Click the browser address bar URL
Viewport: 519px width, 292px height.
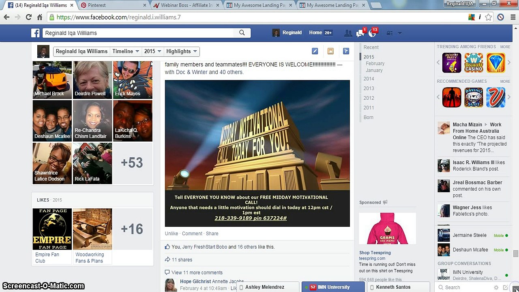coord(118,17)
